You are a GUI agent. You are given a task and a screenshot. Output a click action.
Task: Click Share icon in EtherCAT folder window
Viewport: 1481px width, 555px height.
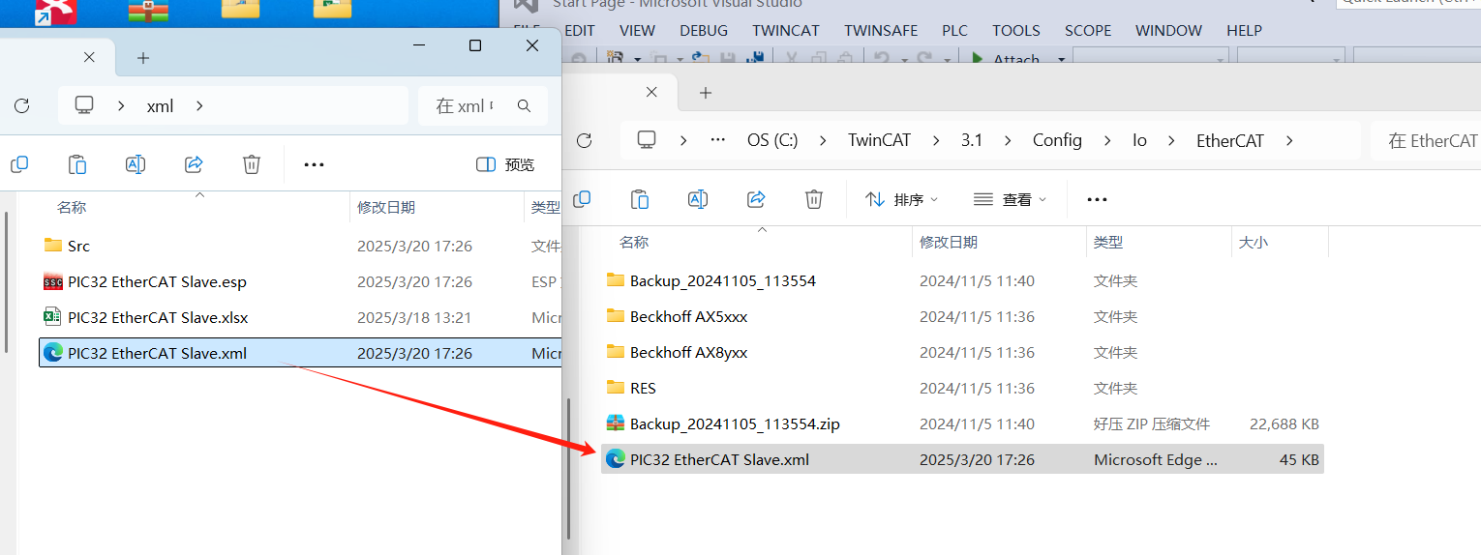pos(756,199)
